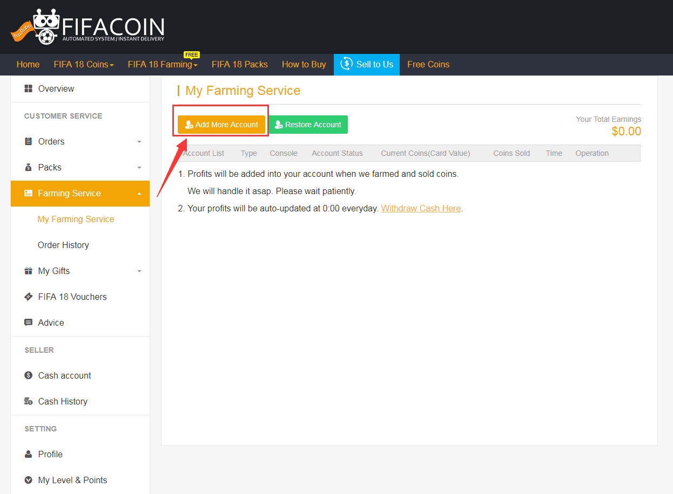
Task: Open the How to Buy page
Action: (x=304, y=64)
